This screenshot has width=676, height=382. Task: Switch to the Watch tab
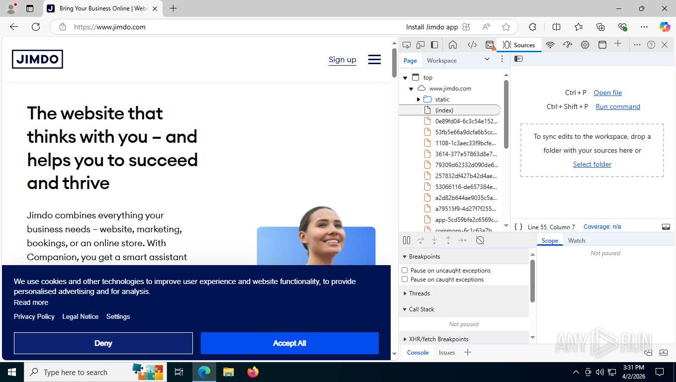pos(577,241)
